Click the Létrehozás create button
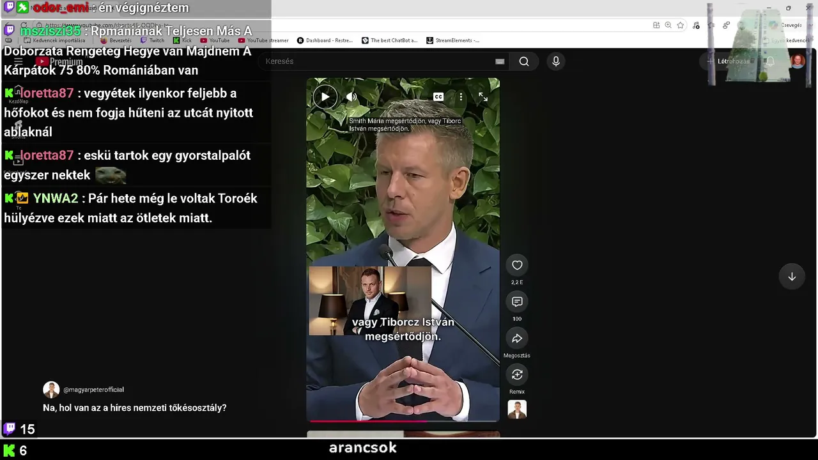 (x=729, y=61)
